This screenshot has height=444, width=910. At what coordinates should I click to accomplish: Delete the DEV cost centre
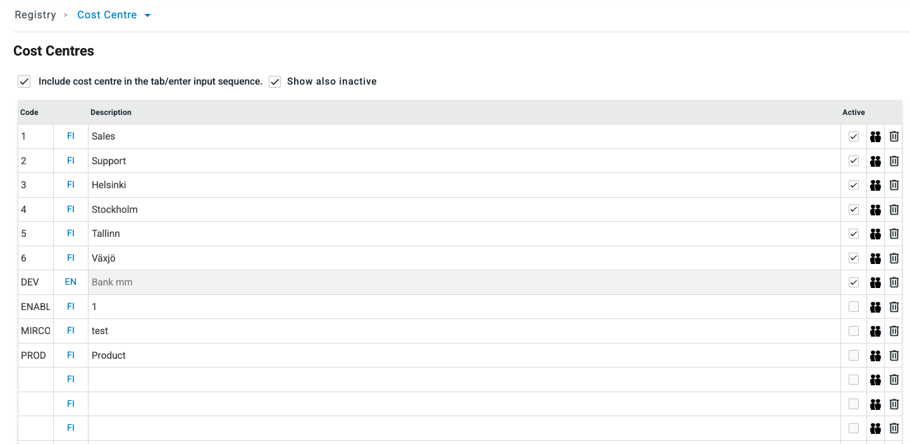894,282
